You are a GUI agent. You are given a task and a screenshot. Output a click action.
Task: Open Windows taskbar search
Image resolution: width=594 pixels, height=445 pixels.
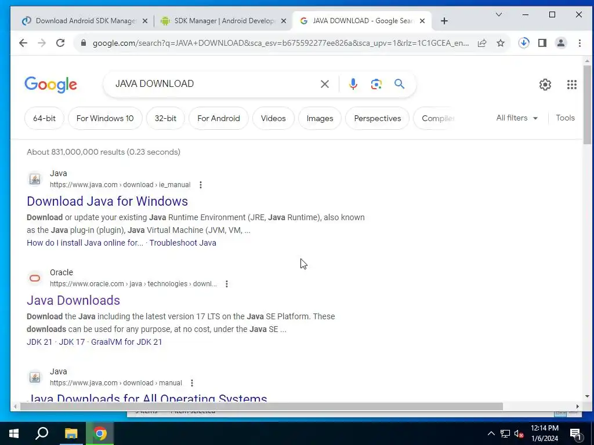pos(42,433)
